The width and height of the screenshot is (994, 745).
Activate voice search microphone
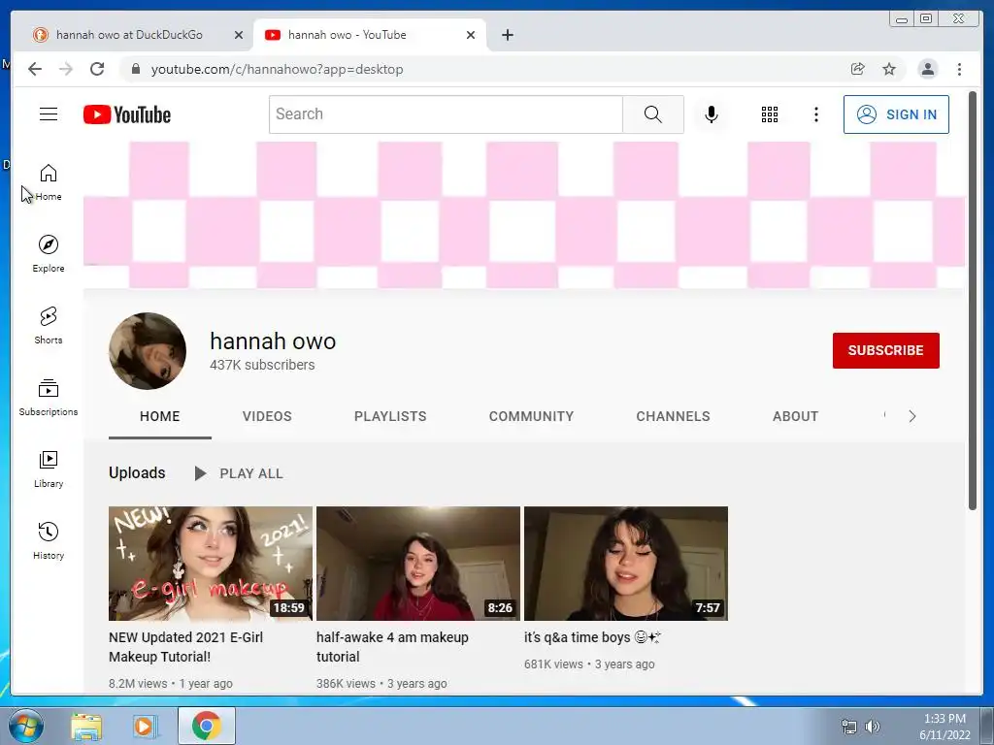[712, 114]
